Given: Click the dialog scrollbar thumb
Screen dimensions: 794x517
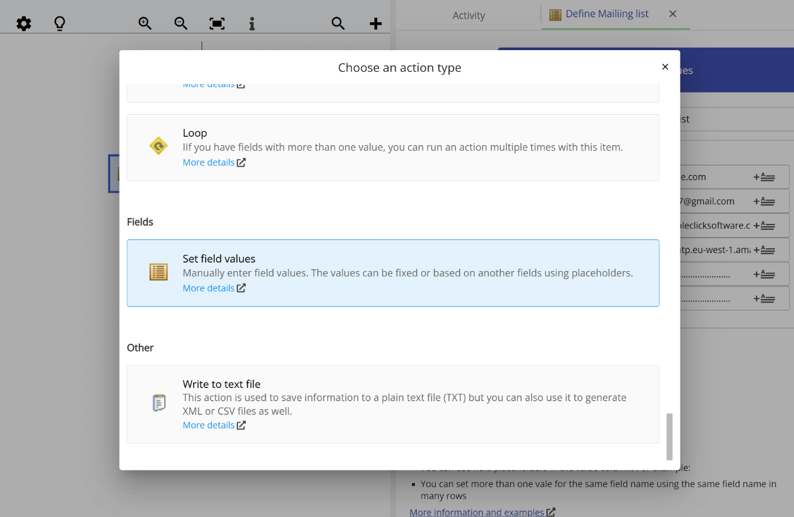Looking at the screenshot, I should coord(669,438).
